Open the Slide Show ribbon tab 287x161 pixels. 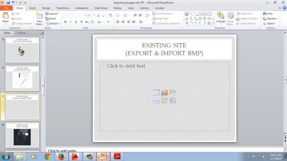pos(101,8)
